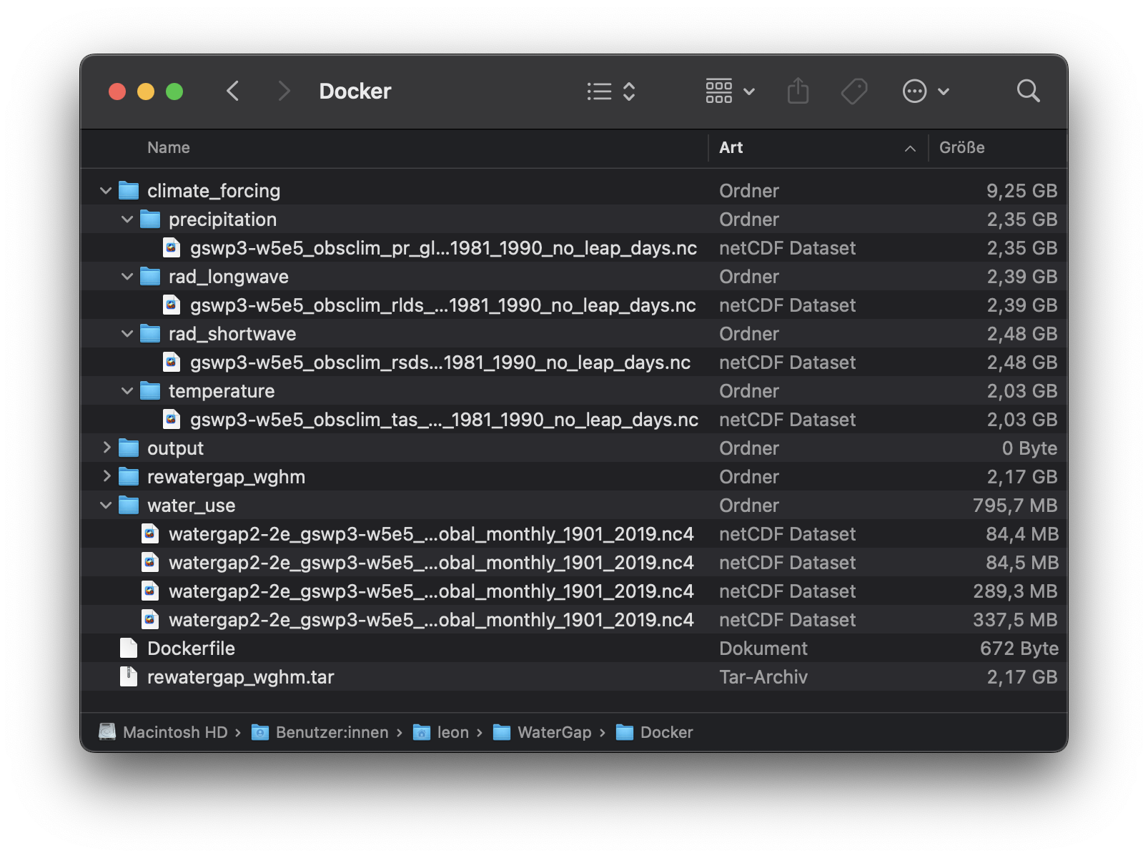Sort by the Größe column header

click(961, 148)
